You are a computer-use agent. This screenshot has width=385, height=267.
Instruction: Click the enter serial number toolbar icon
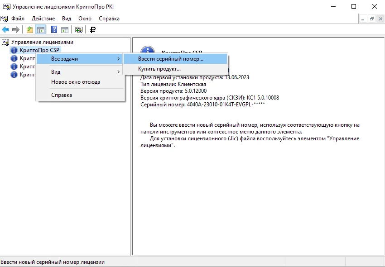[79, 30]
